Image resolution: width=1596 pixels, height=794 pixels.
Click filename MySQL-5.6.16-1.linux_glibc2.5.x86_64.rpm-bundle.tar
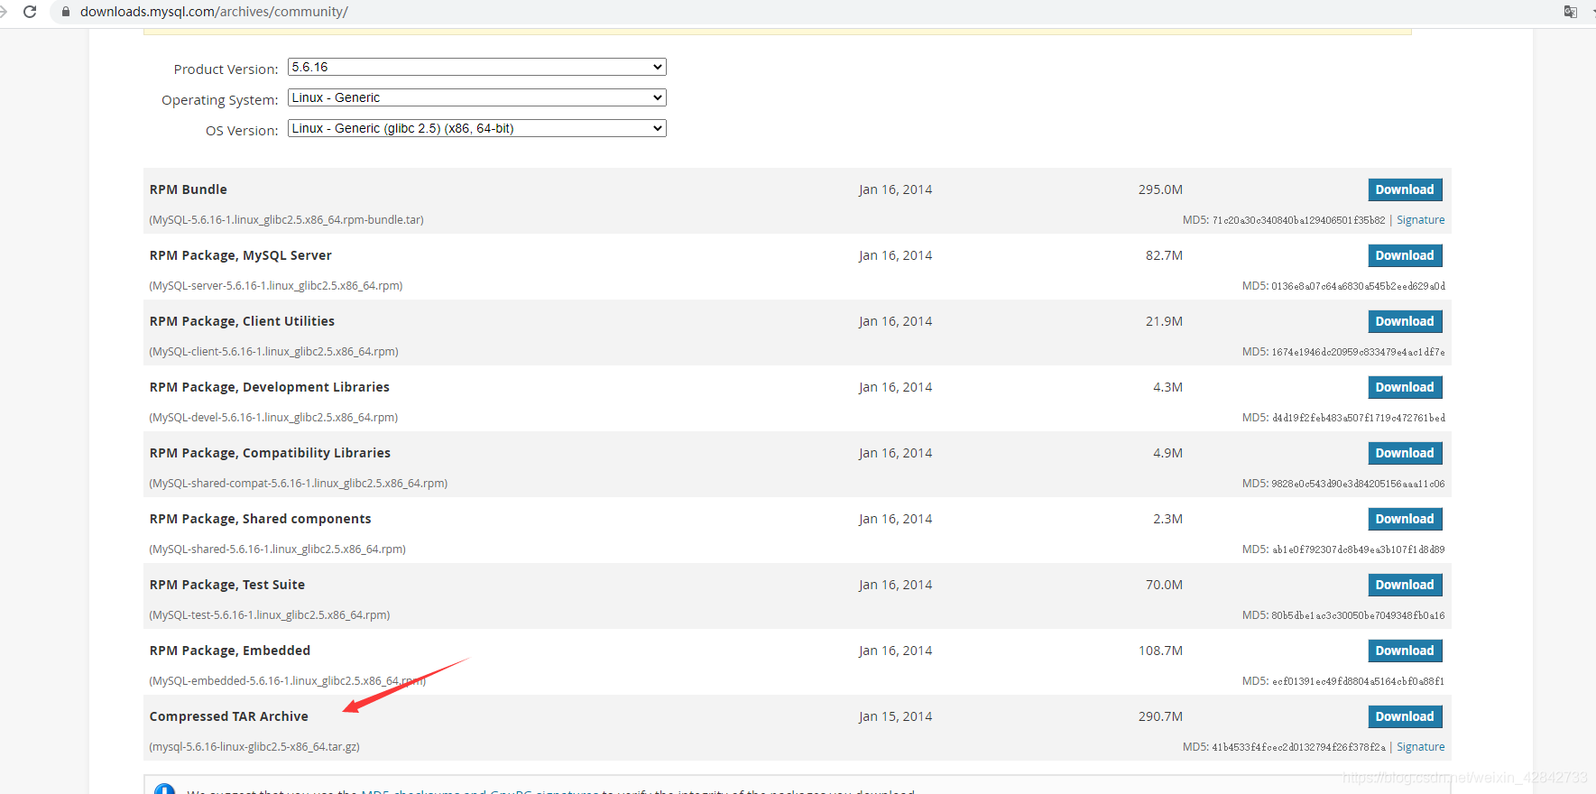287,220
